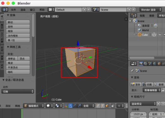The height and width of the screenshot is (118, 165).
Task: Open the outliner 搜索 menu
Action: tap(152, 16)
